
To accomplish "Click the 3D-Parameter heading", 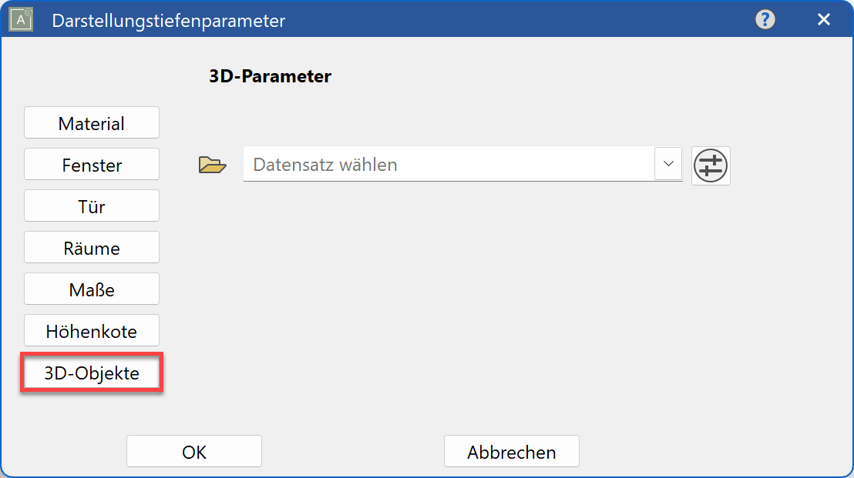I will [x=271, y=76].
